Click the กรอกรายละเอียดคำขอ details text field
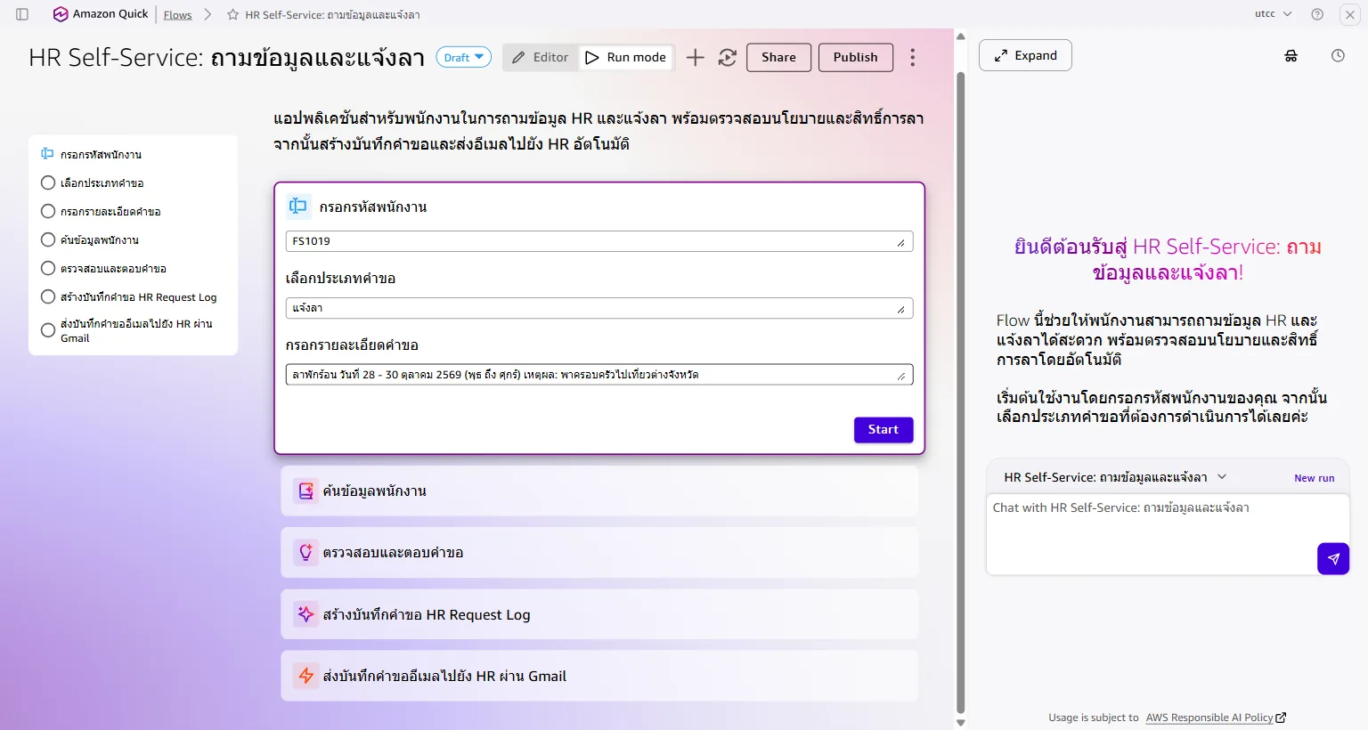The width and height of the screenshot is (1368, 730). tap(599, 375)
